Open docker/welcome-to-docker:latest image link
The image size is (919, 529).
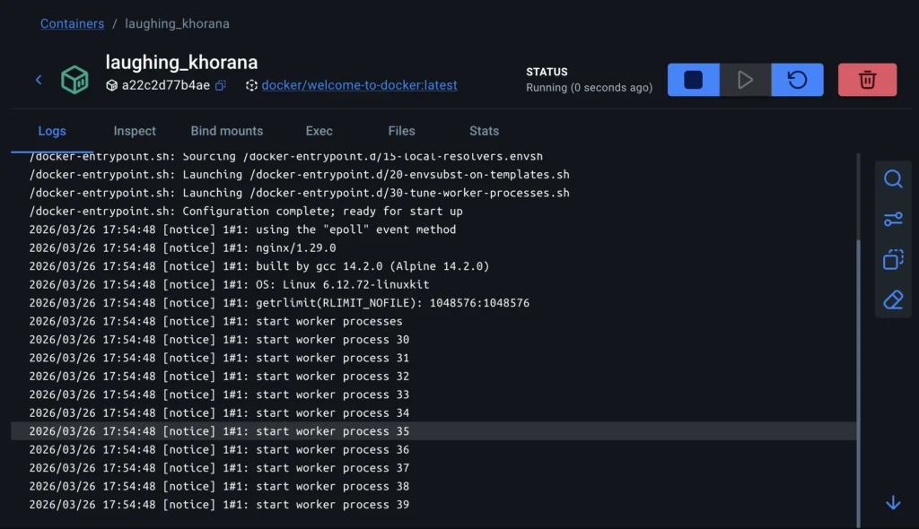(x=359, y=85)
